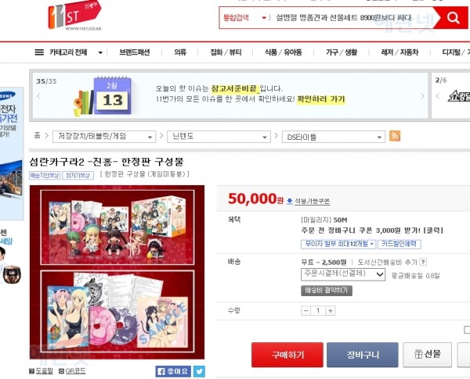Open the QR코드 link
Viewport: 470px width, 379px height.
click(72, 371)
